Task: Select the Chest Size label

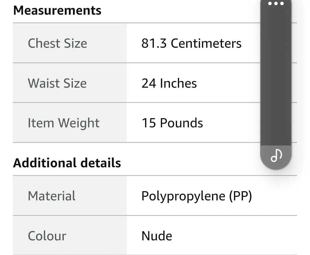Action: (57, 43)
